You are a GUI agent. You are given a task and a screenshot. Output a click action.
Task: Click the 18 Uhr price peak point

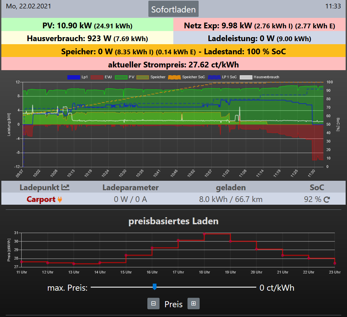pyautogui.click(x=204, y=234)
